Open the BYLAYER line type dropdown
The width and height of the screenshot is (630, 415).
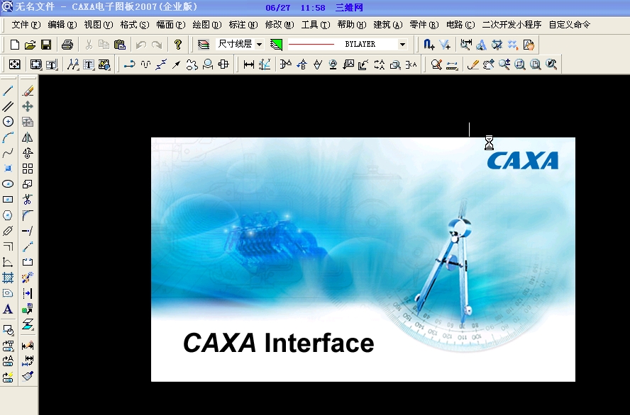(x=402, y=45)
